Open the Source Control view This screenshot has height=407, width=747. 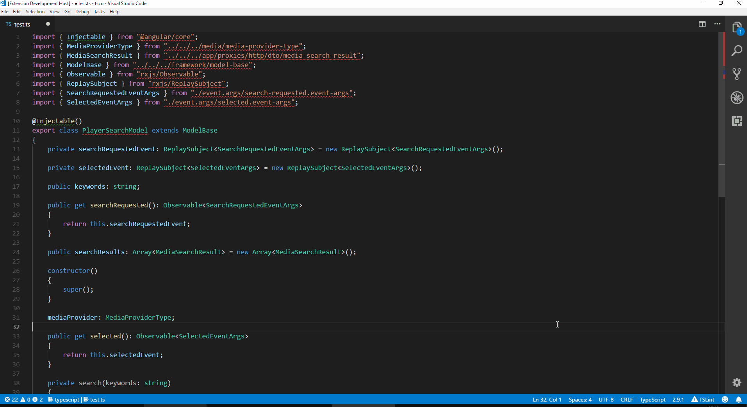coord(737,74)
